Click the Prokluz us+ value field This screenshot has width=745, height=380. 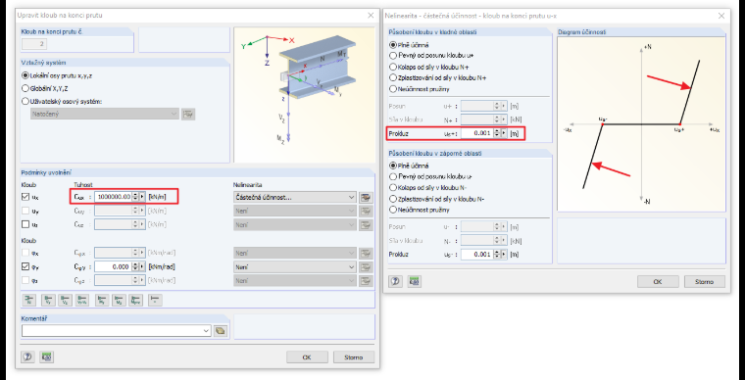(x=477, y=134)
